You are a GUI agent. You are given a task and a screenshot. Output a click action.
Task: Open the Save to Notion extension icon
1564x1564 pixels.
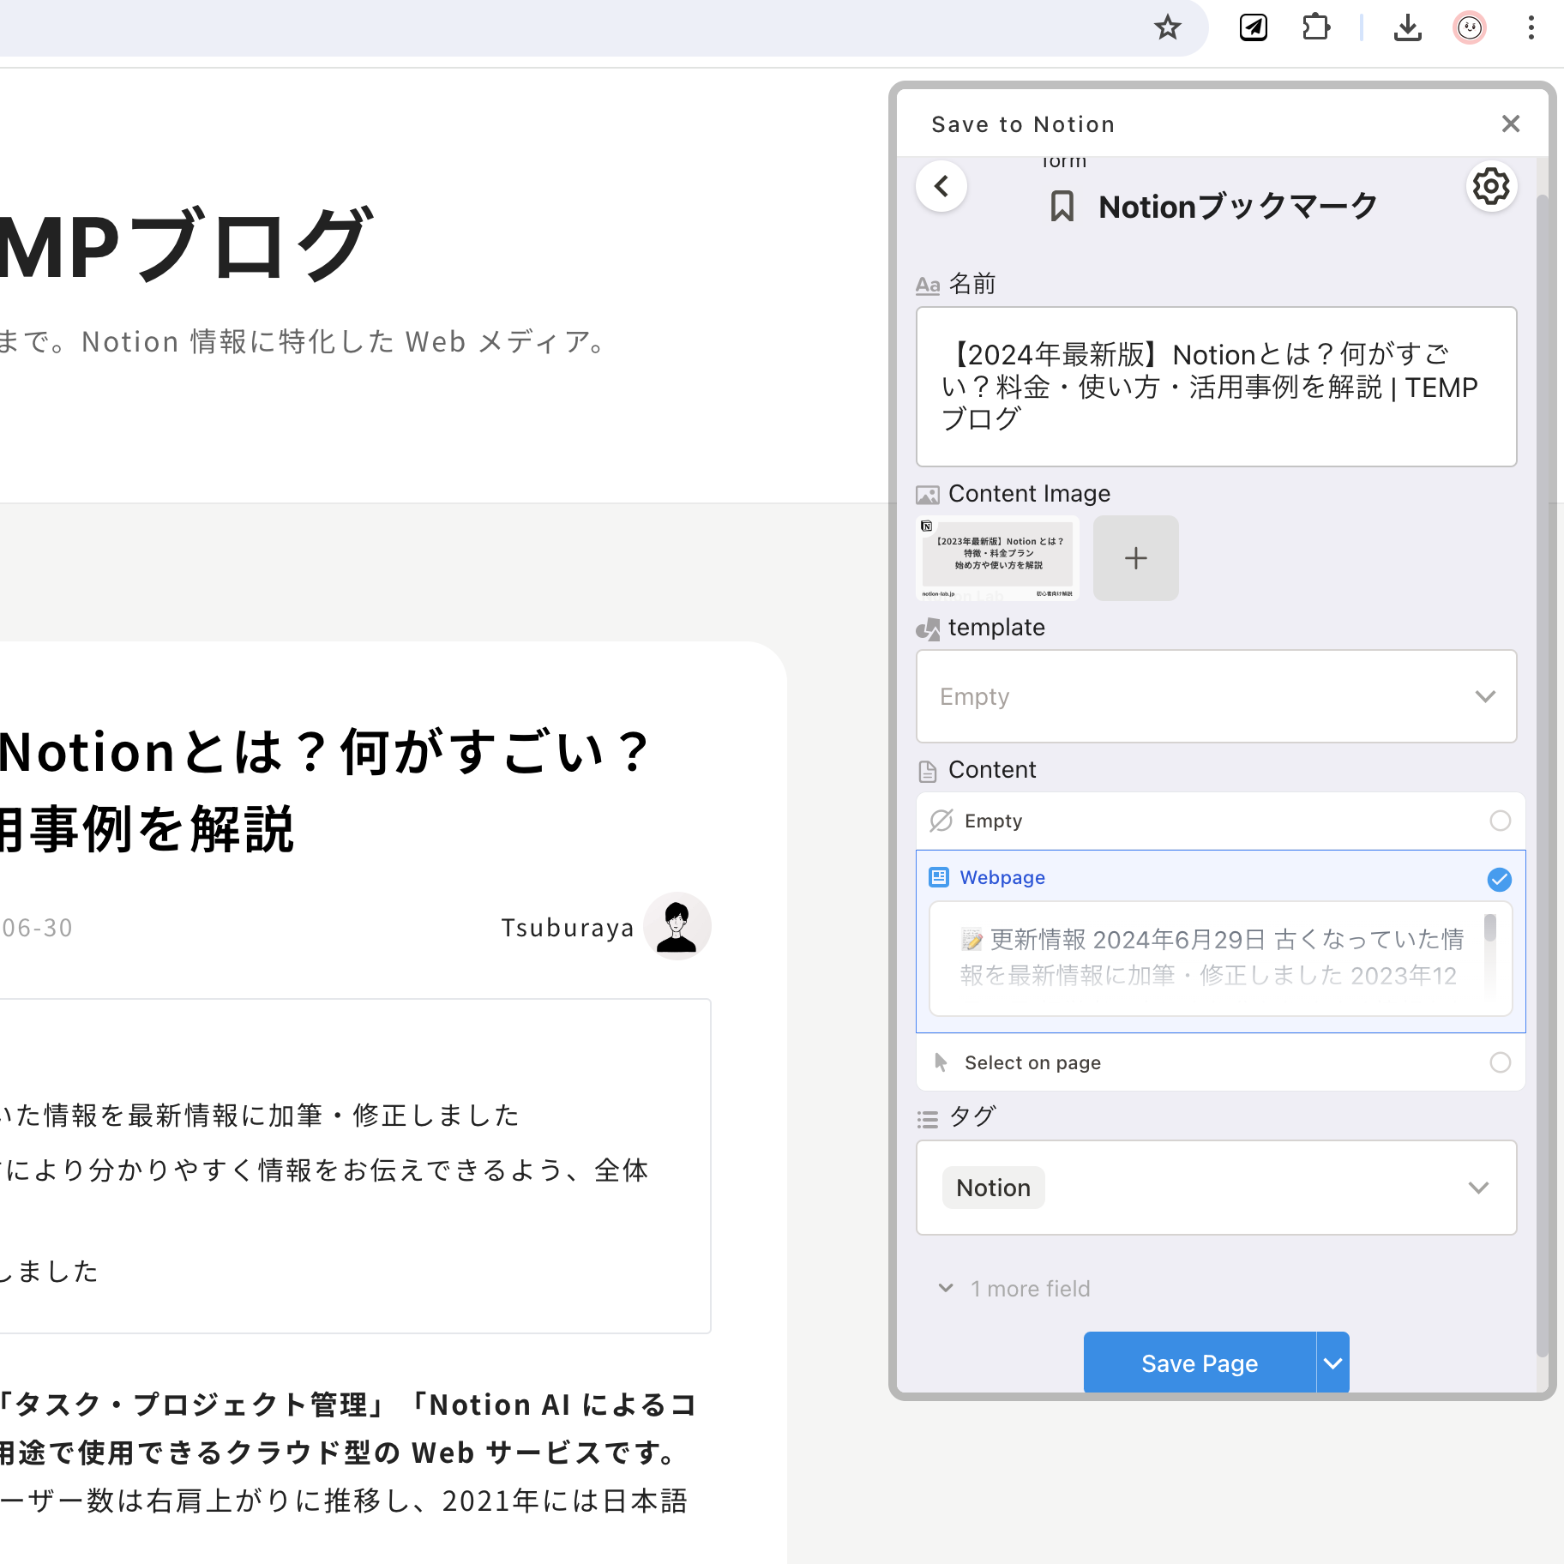[1253, 27]
